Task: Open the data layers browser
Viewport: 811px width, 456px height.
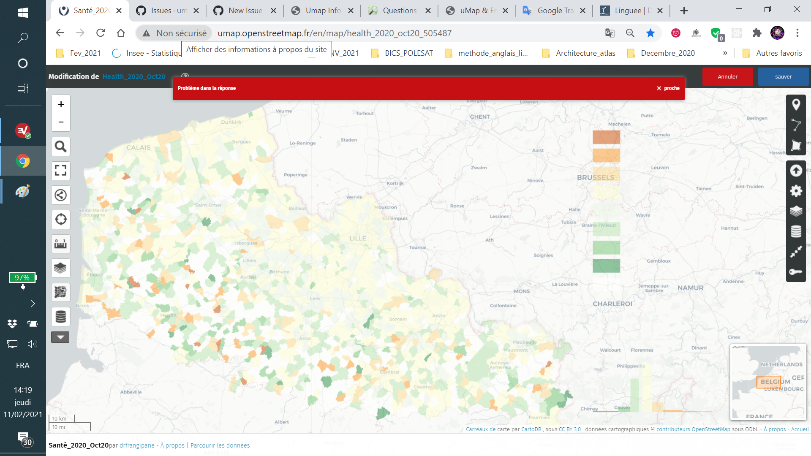Action: click(x=61, y=268)
